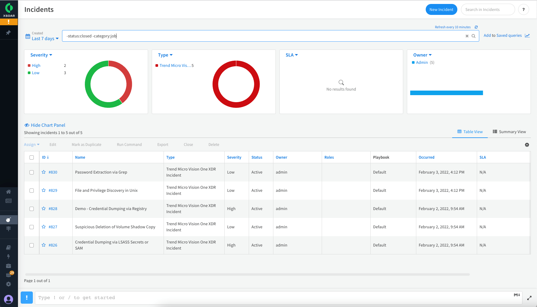This screenshot has height=307, width=537.
Task: Switch to Summary View tab
Action: (509, 132)
